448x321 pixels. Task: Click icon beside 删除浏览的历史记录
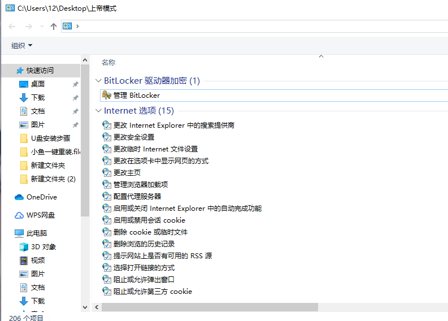107,244
